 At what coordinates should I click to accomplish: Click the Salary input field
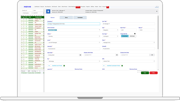(74, 49)
